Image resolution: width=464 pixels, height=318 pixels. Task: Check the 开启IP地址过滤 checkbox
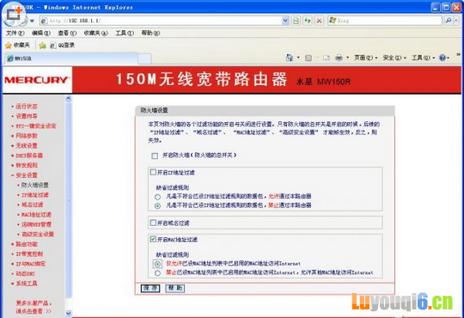[153, 172]
